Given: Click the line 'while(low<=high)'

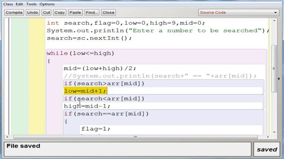Looking at the screenshot, I should [80, 53].
